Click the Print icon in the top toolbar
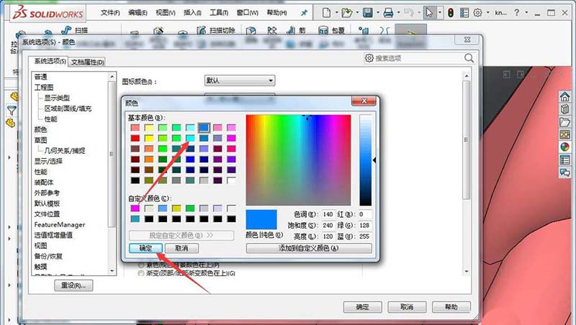Screen dimensions: 576x325 pyautogui.click(x=388, y=13)
